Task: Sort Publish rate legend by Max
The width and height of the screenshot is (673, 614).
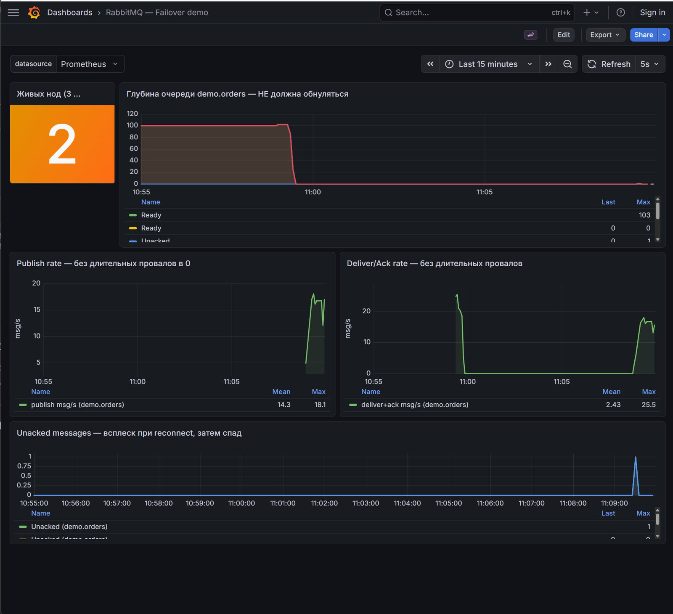Action: [318, 392]
